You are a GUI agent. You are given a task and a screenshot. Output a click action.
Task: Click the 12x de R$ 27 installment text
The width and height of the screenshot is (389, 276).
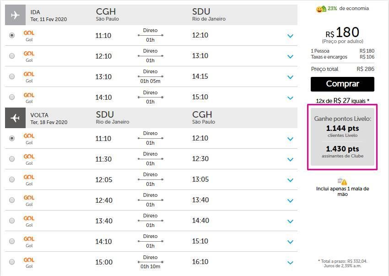342,100
